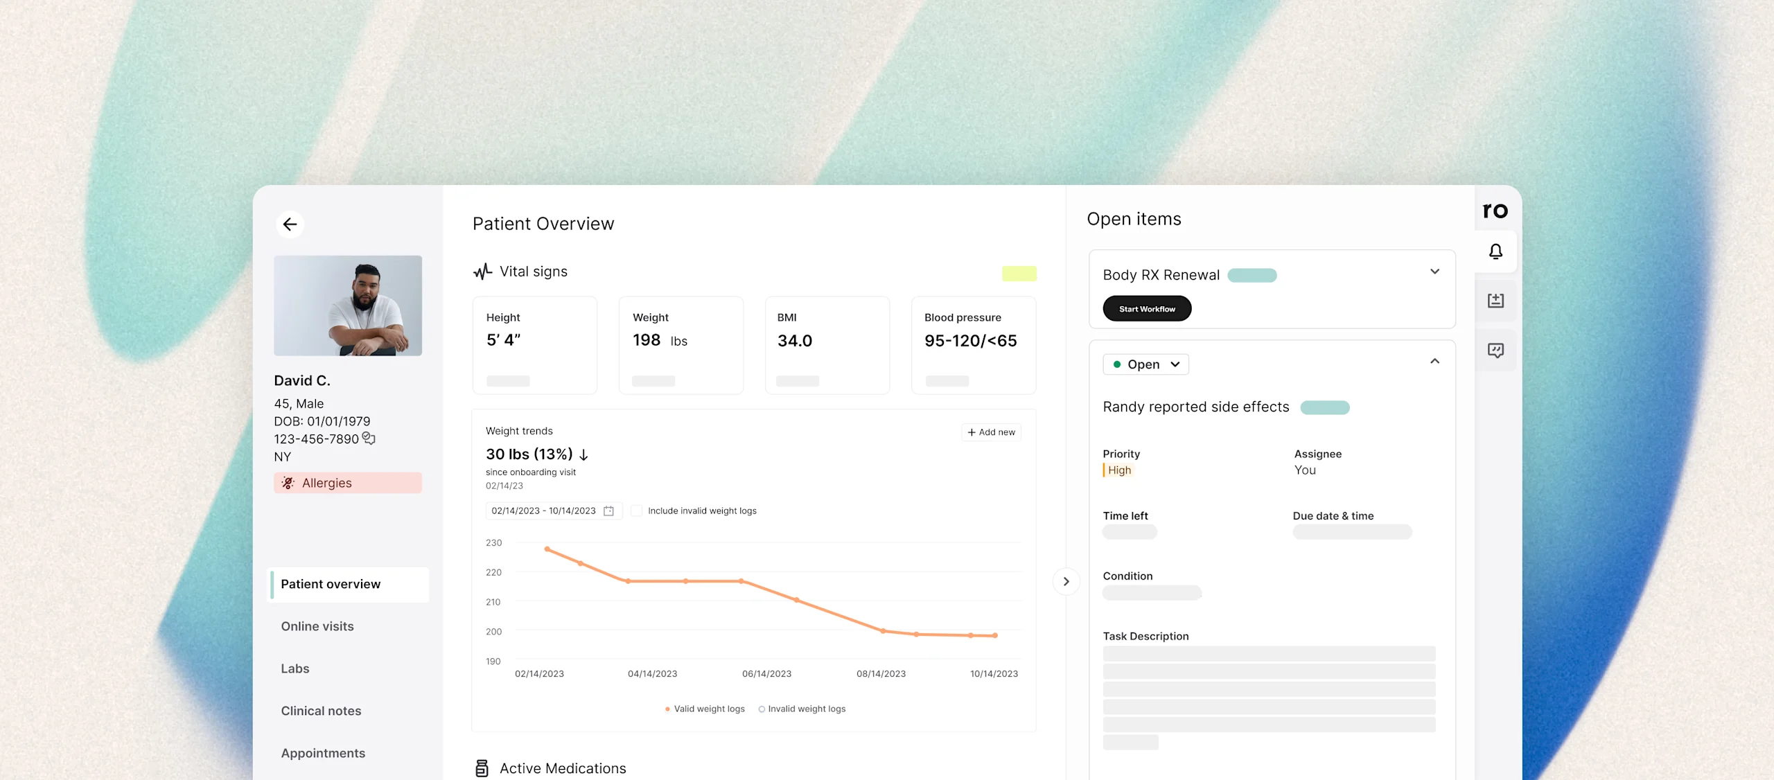Open the notifications bell
The height and width of the screenshot is (780, 1774).
[1495, 251]
